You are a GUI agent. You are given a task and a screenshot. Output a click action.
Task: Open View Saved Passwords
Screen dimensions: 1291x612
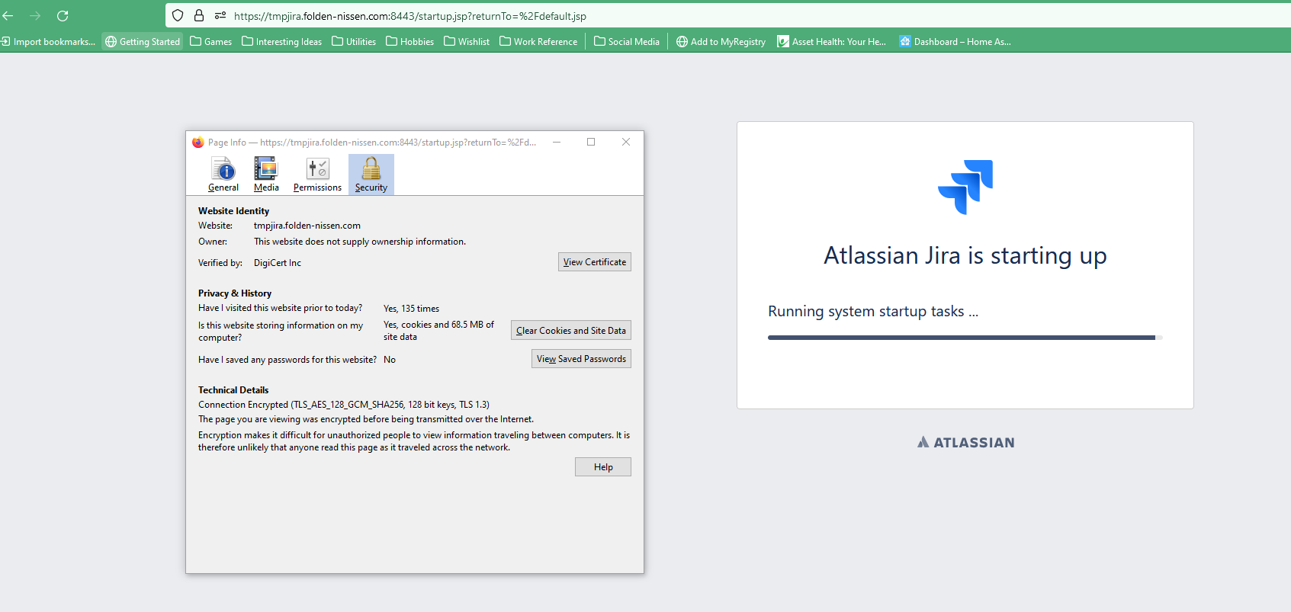(581, 359)
